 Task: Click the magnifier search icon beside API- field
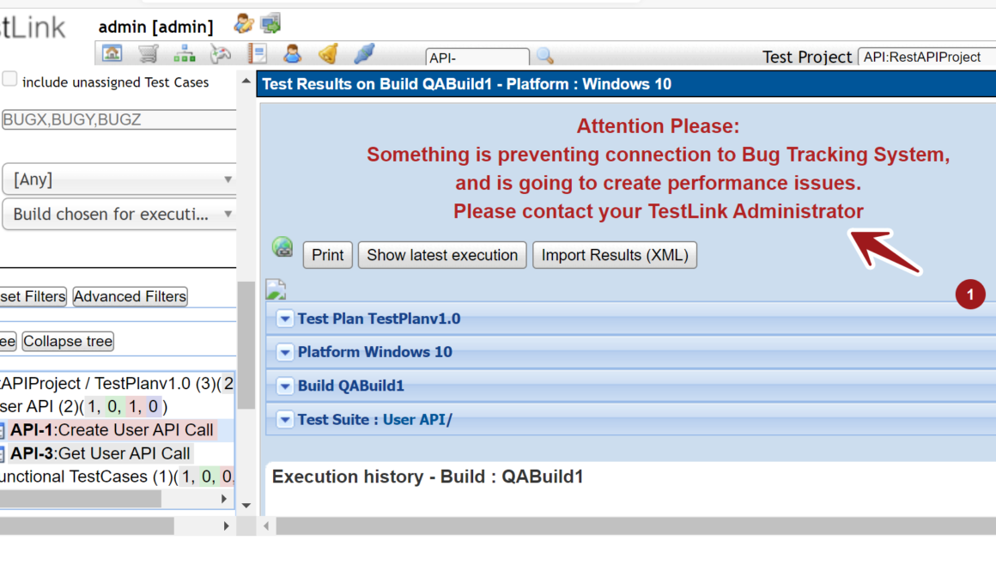[x=544, y=57]
